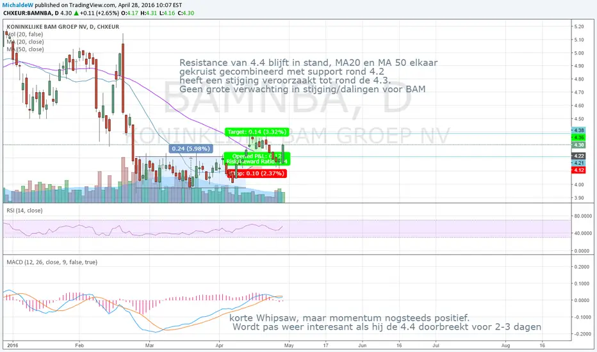Click the green Target: 0.14 (3.32%) label
The image size is (597, 352).
coord(257,132)
